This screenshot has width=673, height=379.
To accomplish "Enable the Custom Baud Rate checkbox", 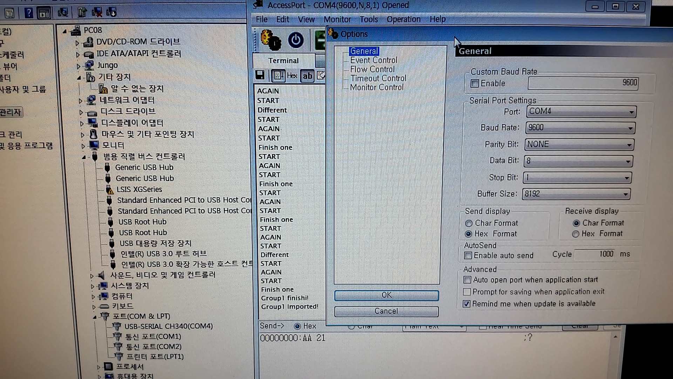I will pyautogui.click(x=475, y=84).
